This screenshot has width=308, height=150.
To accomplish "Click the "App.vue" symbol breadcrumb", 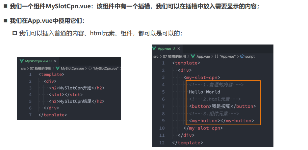I will pos(225,56).
